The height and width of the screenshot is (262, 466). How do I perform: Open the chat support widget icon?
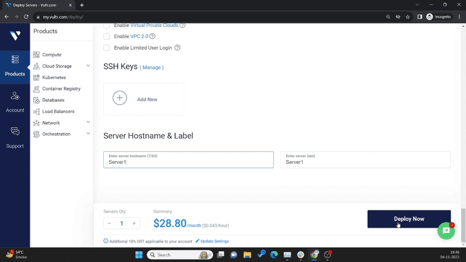click(446, 231)
